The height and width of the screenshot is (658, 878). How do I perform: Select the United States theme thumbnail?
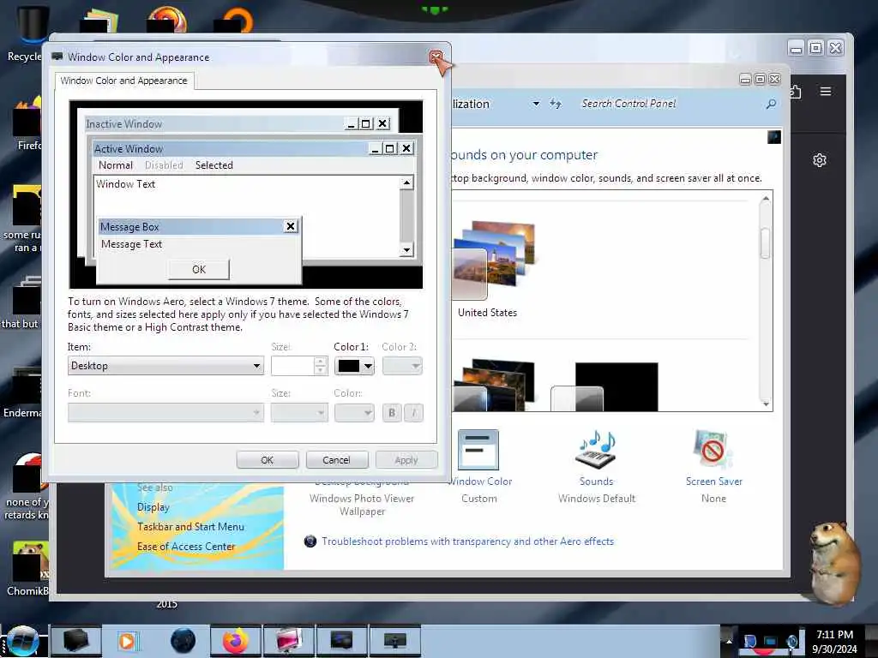(493, 261)
